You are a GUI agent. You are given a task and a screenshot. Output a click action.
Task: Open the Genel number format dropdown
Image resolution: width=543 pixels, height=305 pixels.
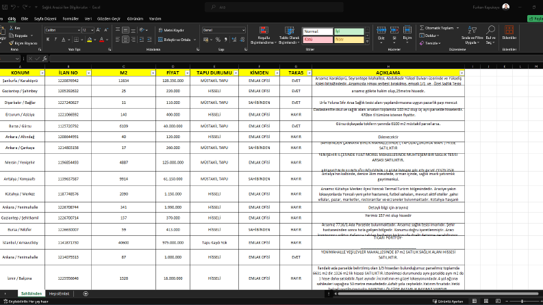(x=244, y=30)
